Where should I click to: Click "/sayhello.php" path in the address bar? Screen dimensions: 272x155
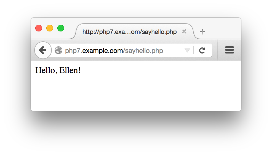(143, 51)
